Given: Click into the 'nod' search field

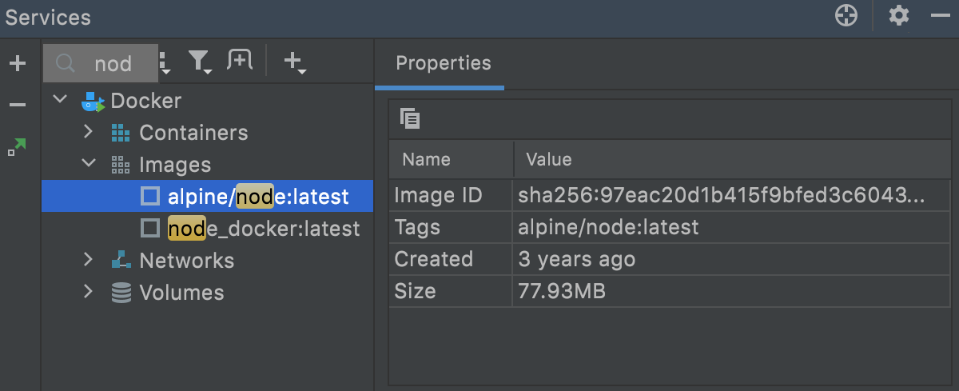Looking at the screenshot, I should [x=101, y=63].
